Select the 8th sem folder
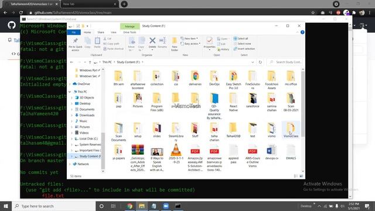Image resolution: width=375 pixels, height=211 pixels. pyautogui.click(x=118, y=78)
